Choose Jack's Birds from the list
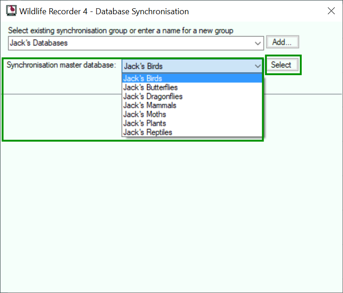 click(192, 78)
